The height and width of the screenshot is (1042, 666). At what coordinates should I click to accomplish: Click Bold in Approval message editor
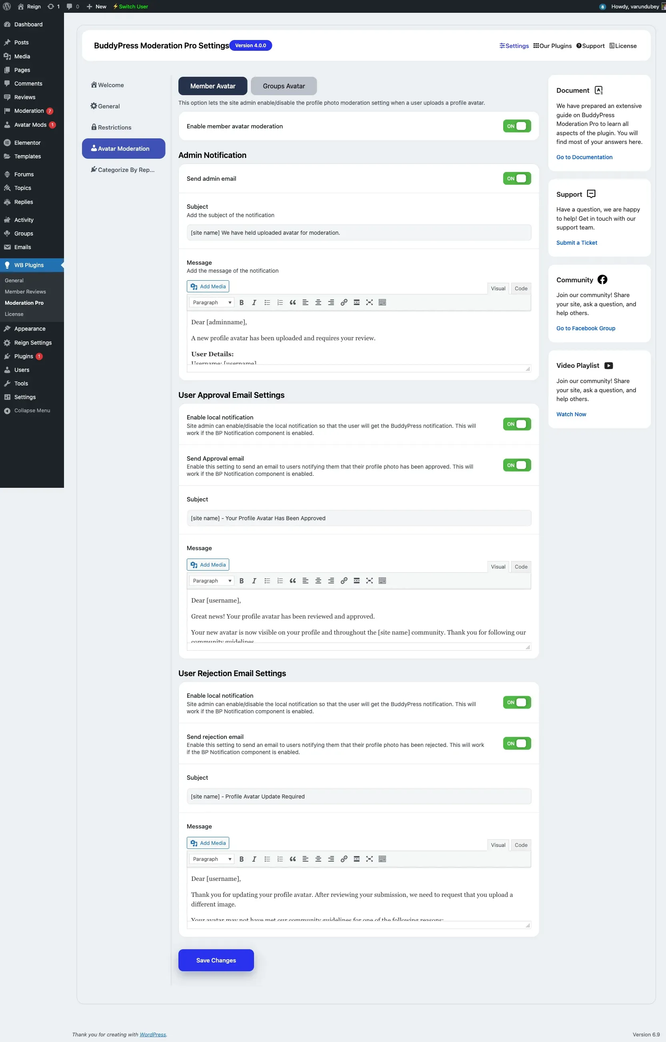242,581
